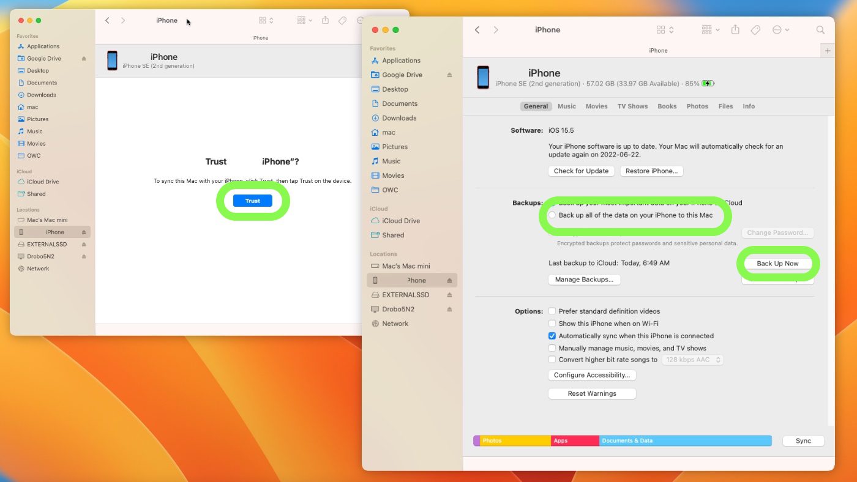Viewport: 857px width, 482px height.
Task: Open the Music tab
Action: click(x=566, y=106)
